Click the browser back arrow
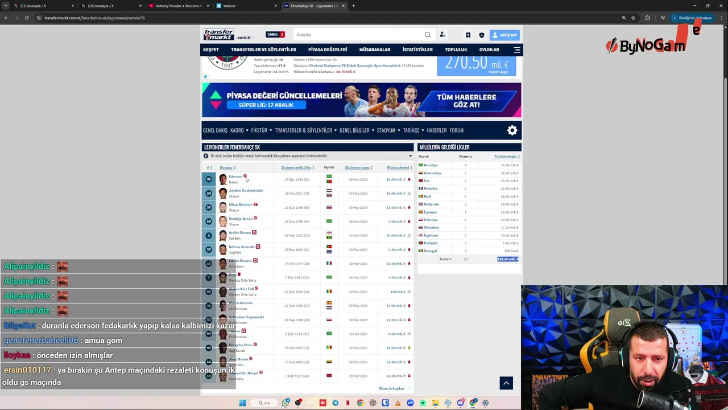The height and width of the screenshot is (410, 728). 6,18
